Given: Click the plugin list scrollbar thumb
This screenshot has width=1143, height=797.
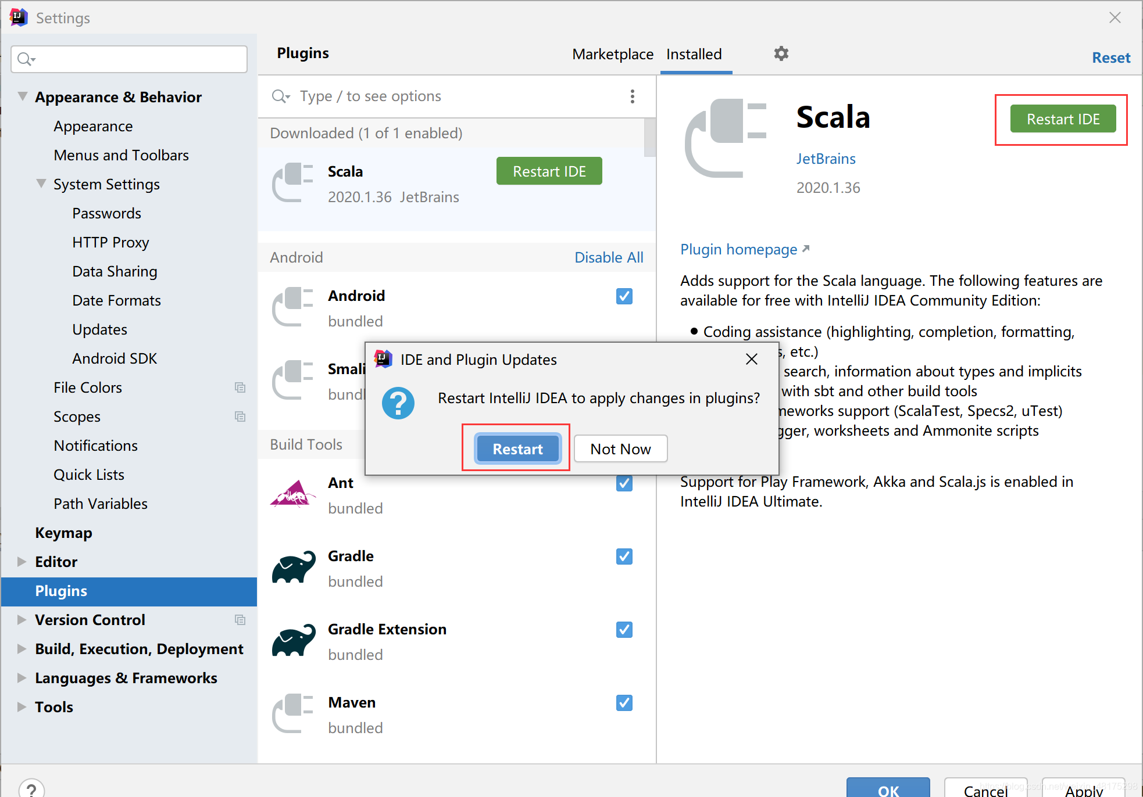Looking at the screenshot, I should [650, 138].
